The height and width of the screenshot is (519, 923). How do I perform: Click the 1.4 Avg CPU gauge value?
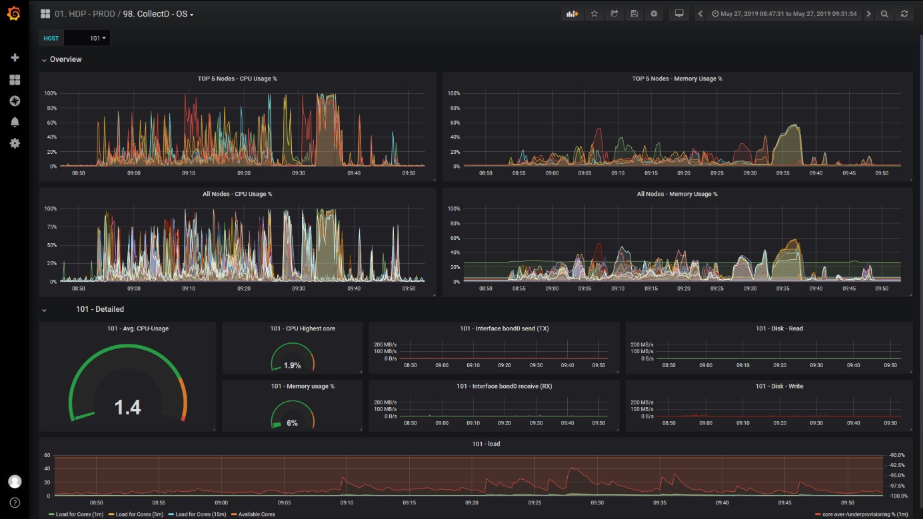(x=127, y=407)
